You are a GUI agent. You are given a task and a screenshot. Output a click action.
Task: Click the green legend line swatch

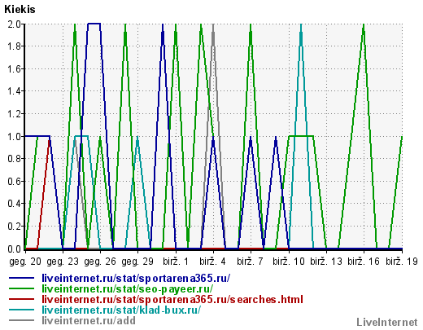(x=21, y=288)
